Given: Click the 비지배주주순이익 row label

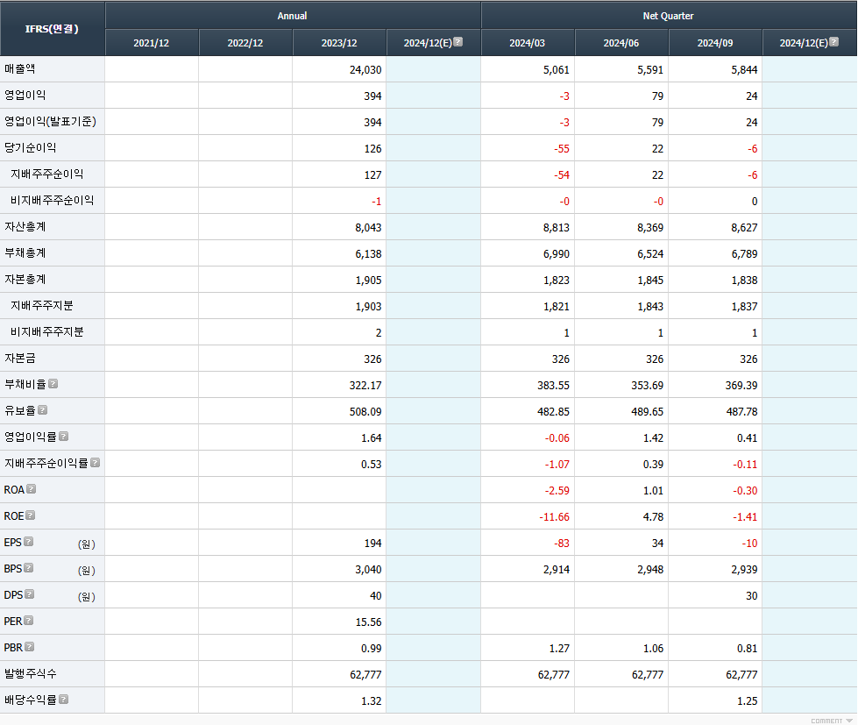Looking at the screenshot, I should (x=53, y=200).
